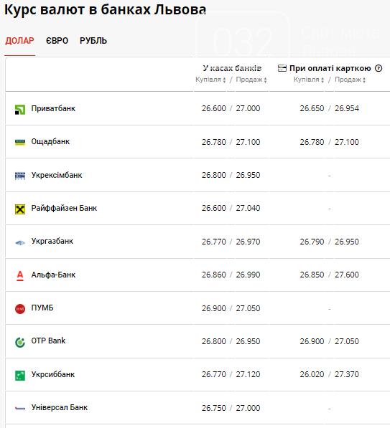Switch to the ЄВРО tab
The image size is (390, 428).
pos(57,41)
